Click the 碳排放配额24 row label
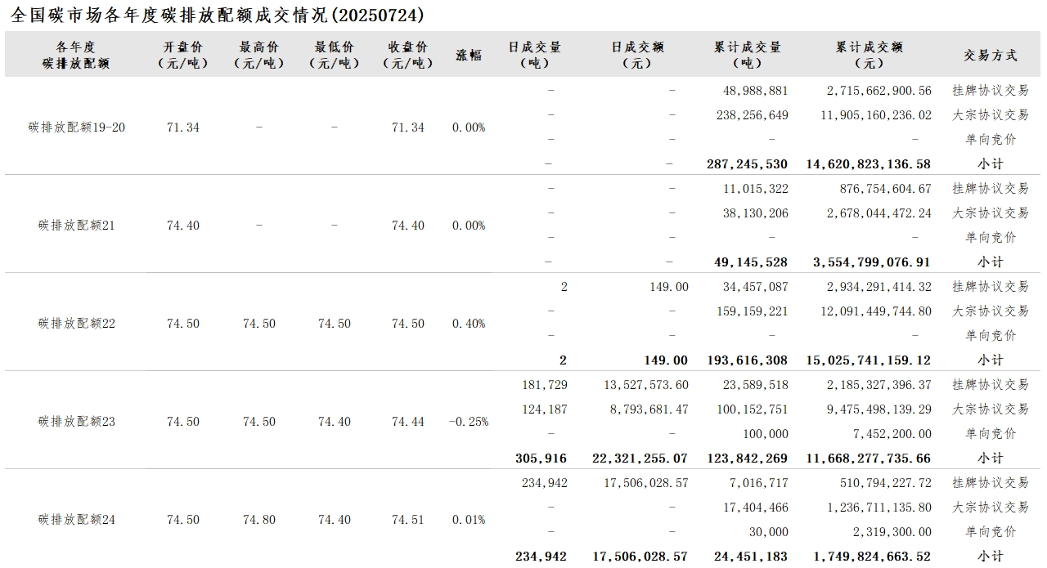This screenshot has width=1047, height=568. pyautogui.click(x=77, y=520)
